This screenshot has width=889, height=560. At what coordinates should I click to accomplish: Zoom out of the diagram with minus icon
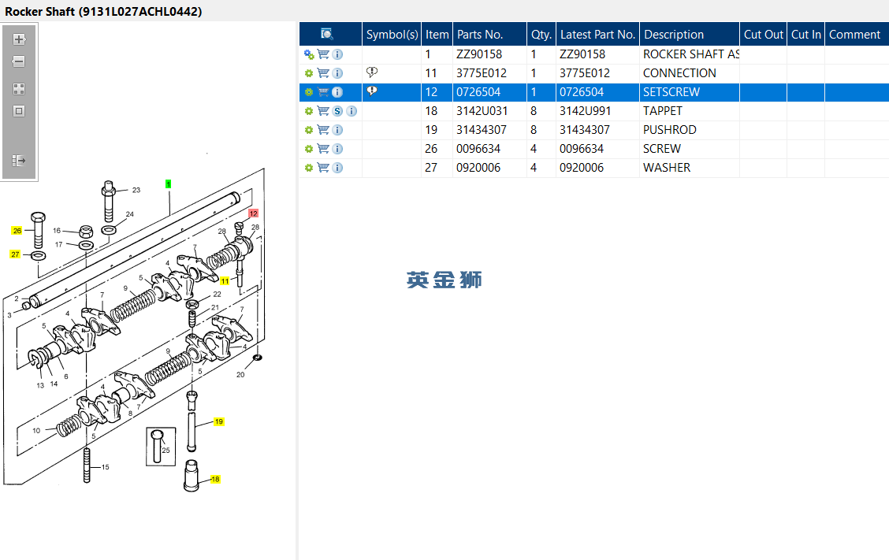click(19, 61)
